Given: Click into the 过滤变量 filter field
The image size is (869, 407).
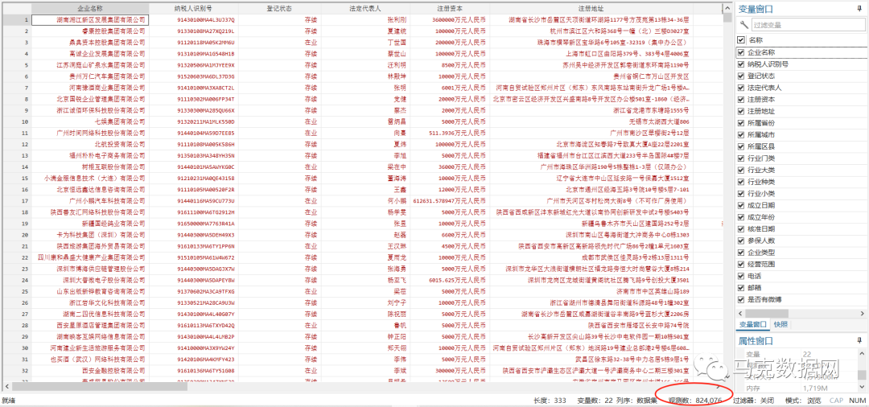Looking at the screenshot, I should [808, 25].
